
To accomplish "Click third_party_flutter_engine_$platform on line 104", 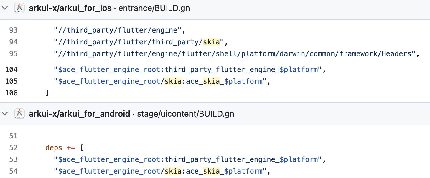I will [x=242, y=70].
